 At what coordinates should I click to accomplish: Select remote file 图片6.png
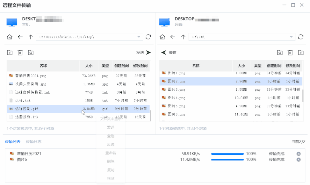tap(231, 114)
